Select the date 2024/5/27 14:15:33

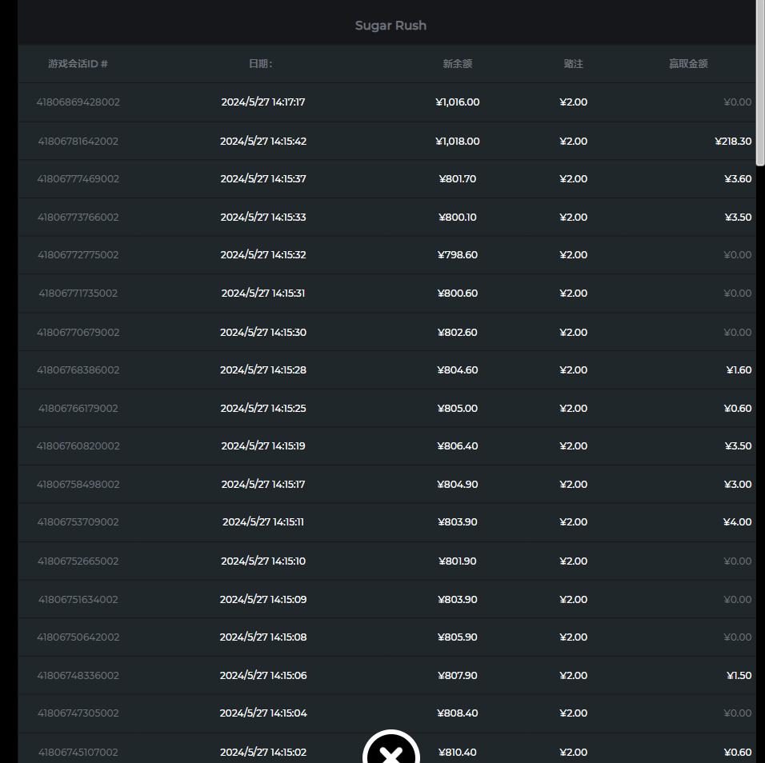[x=263, y=217]
